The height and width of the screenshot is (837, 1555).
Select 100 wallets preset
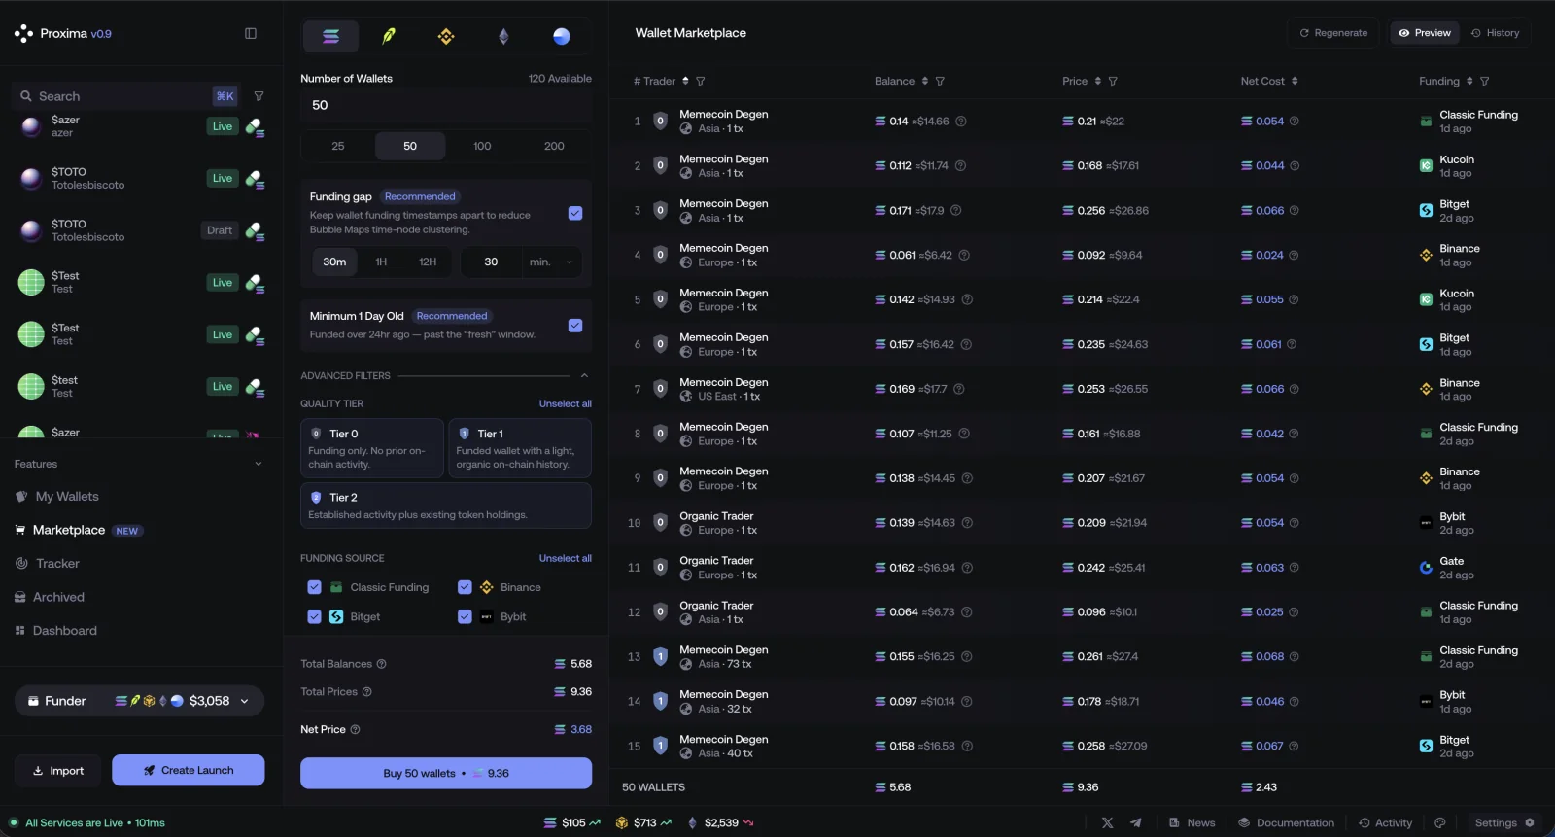[482, 146]
